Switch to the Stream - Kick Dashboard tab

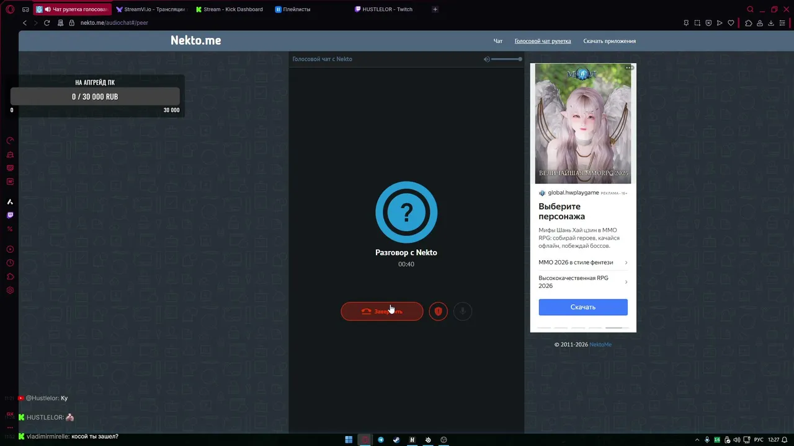[x=229, y=9]
